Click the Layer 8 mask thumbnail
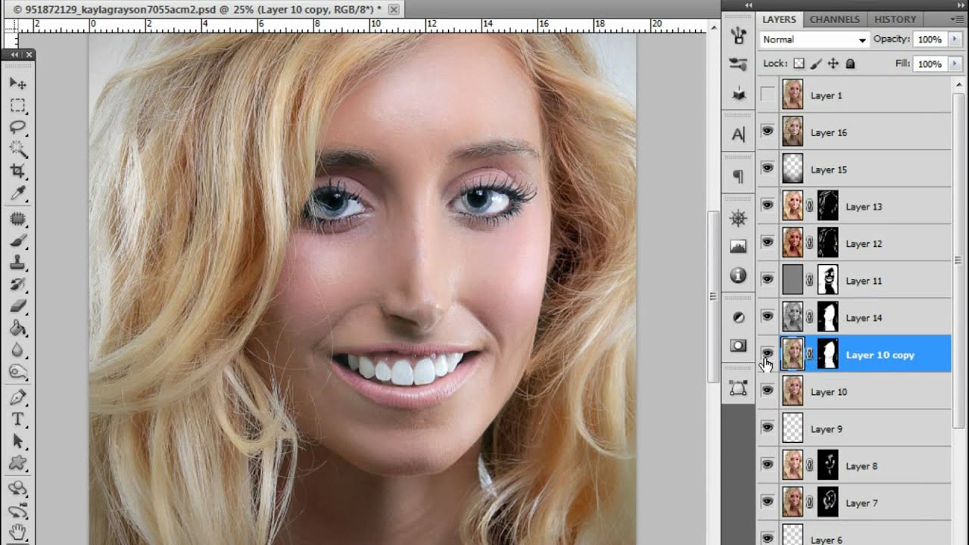Screen dimensions: 969x545 pyautogui.click(x=828, y=466)
